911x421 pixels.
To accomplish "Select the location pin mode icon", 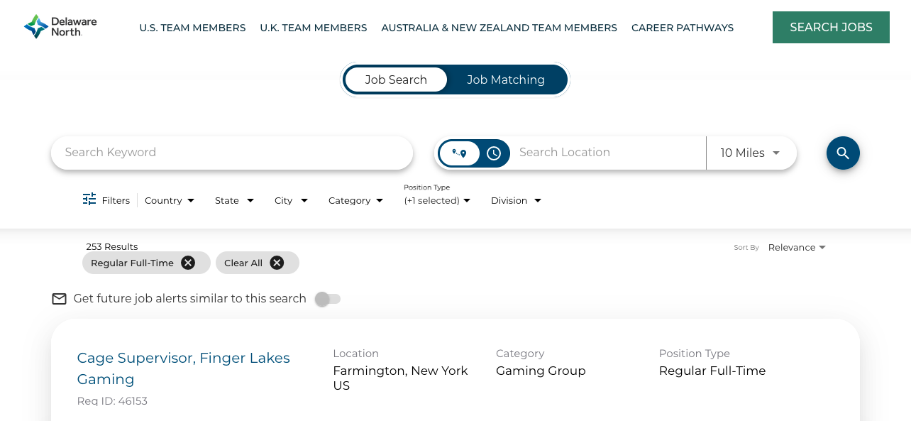I will (x=460, y=153).
